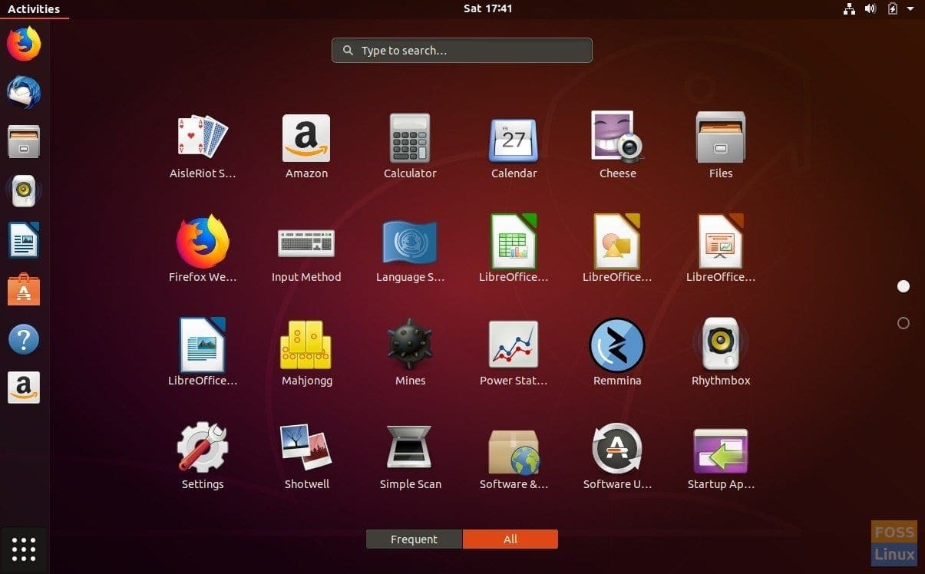Open Files from the applications grid
This screenshot has width=925, height=574.
(x=721, y=138)
